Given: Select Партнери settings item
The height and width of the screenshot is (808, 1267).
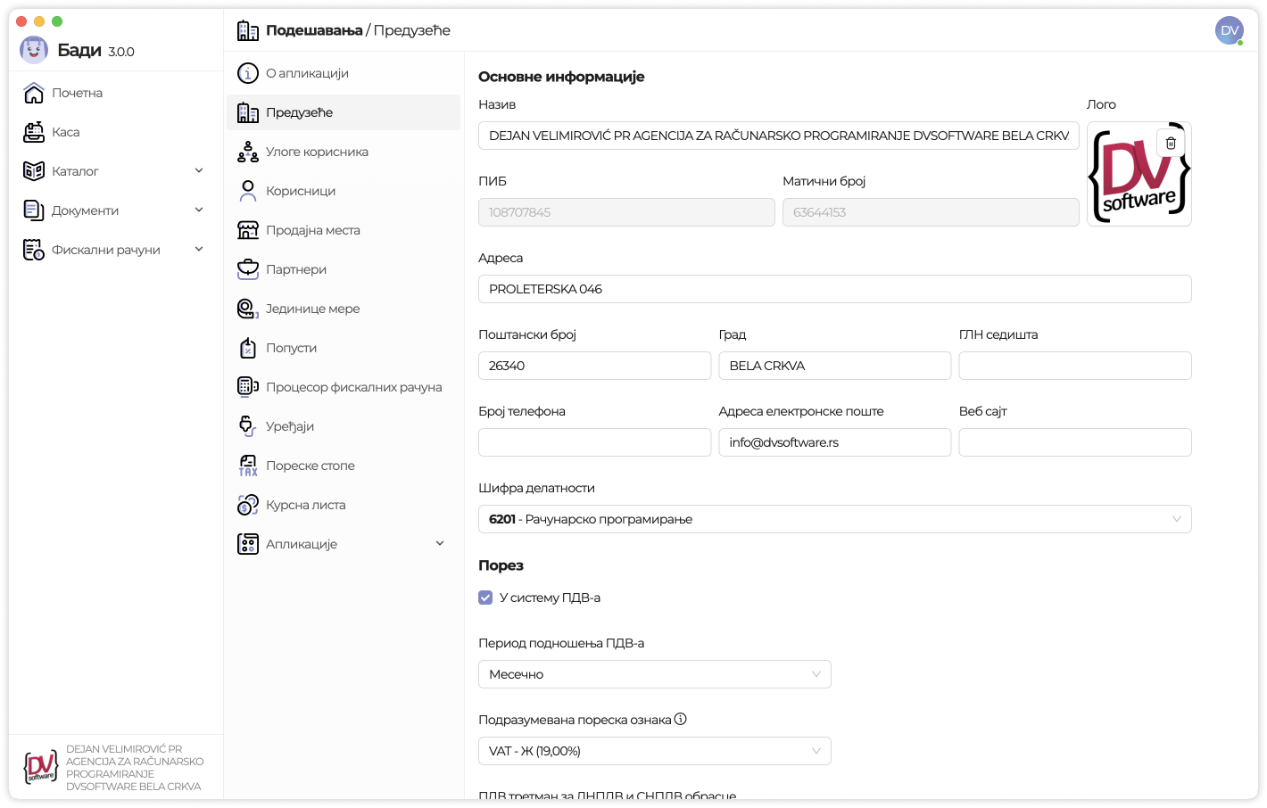Looking at the screenshot, I should 344,269.
